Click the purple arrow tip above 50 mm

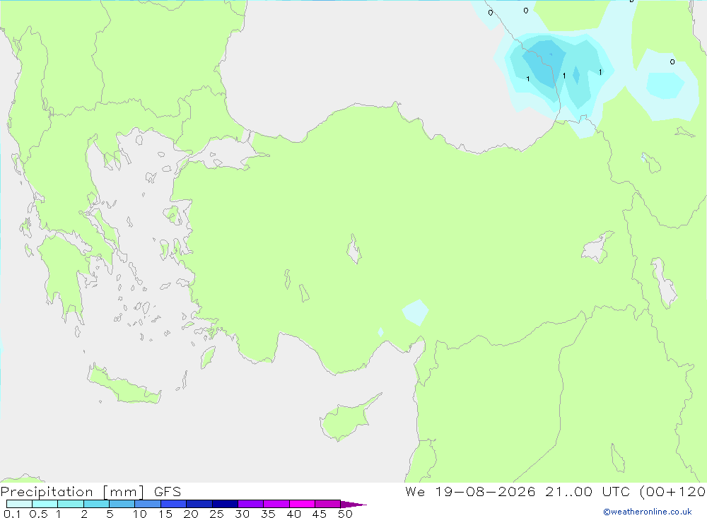(x=353, y=505)
